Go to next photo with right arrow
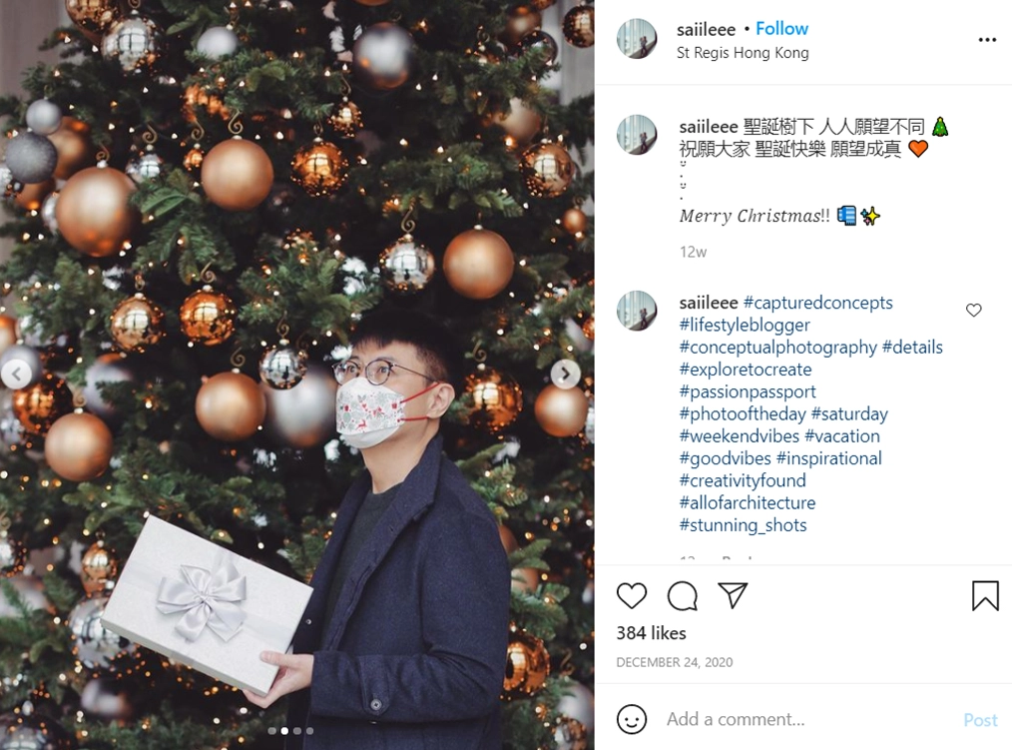 click(x=565, y=375)
